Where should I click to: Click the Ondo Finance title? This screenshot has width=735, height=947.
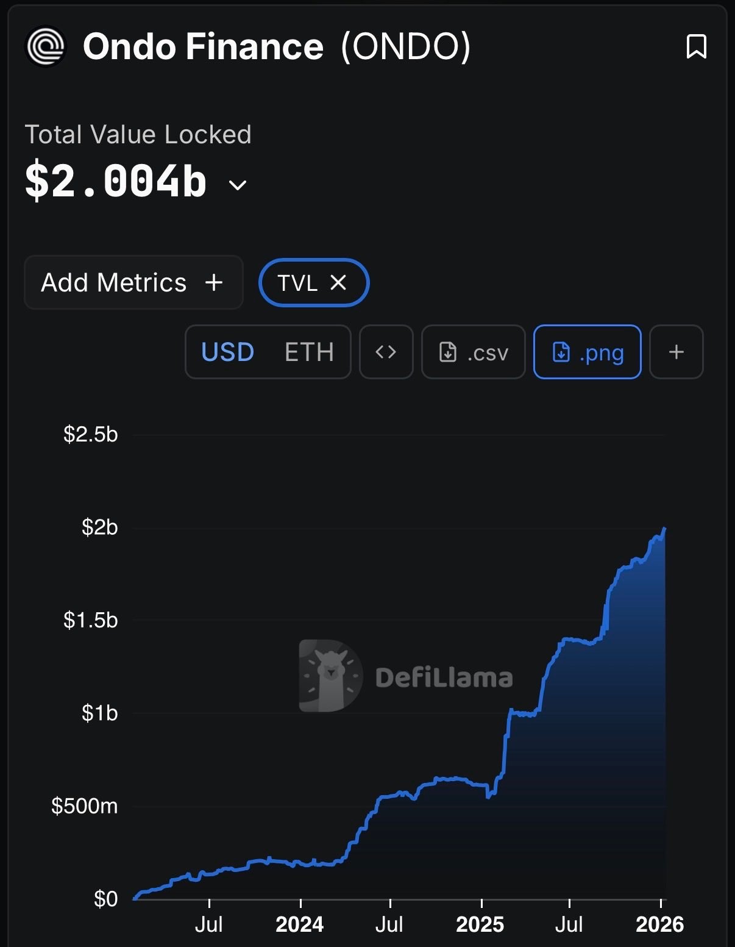point(203,46)
